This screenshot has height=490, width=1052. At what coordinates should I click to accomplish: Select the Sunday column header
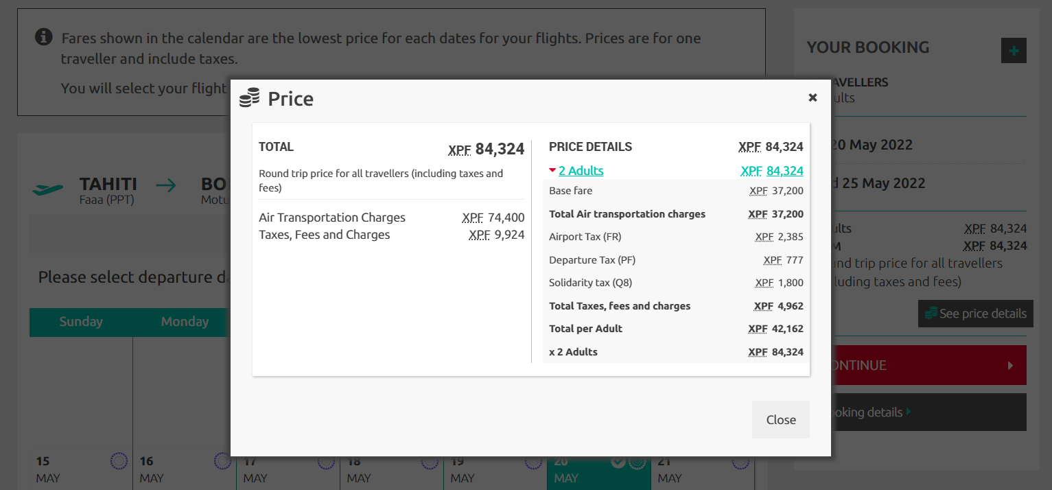pyautogui.click(x=81, y=322)
